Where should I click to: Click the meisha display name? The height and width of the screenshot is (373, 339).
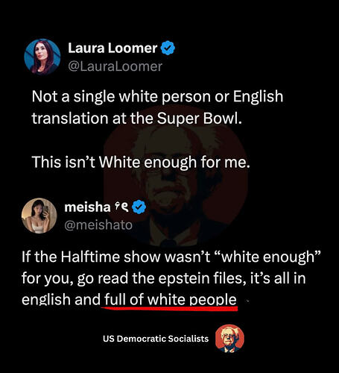(87, 207)
